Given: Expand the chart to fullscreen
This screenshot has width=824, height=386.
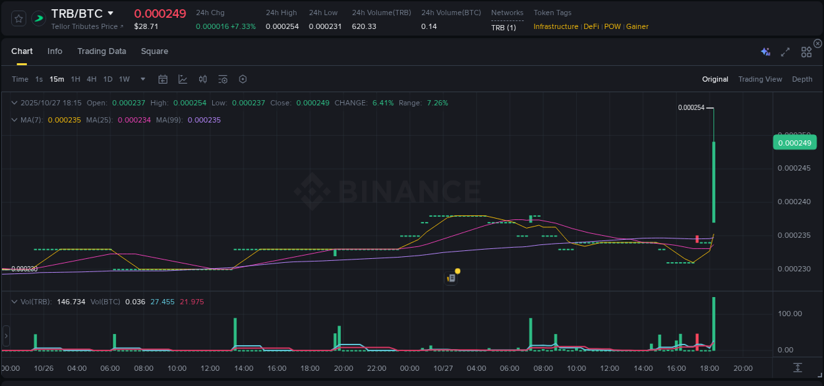Looking at the screenshot, I should click(x=784, y=51).
